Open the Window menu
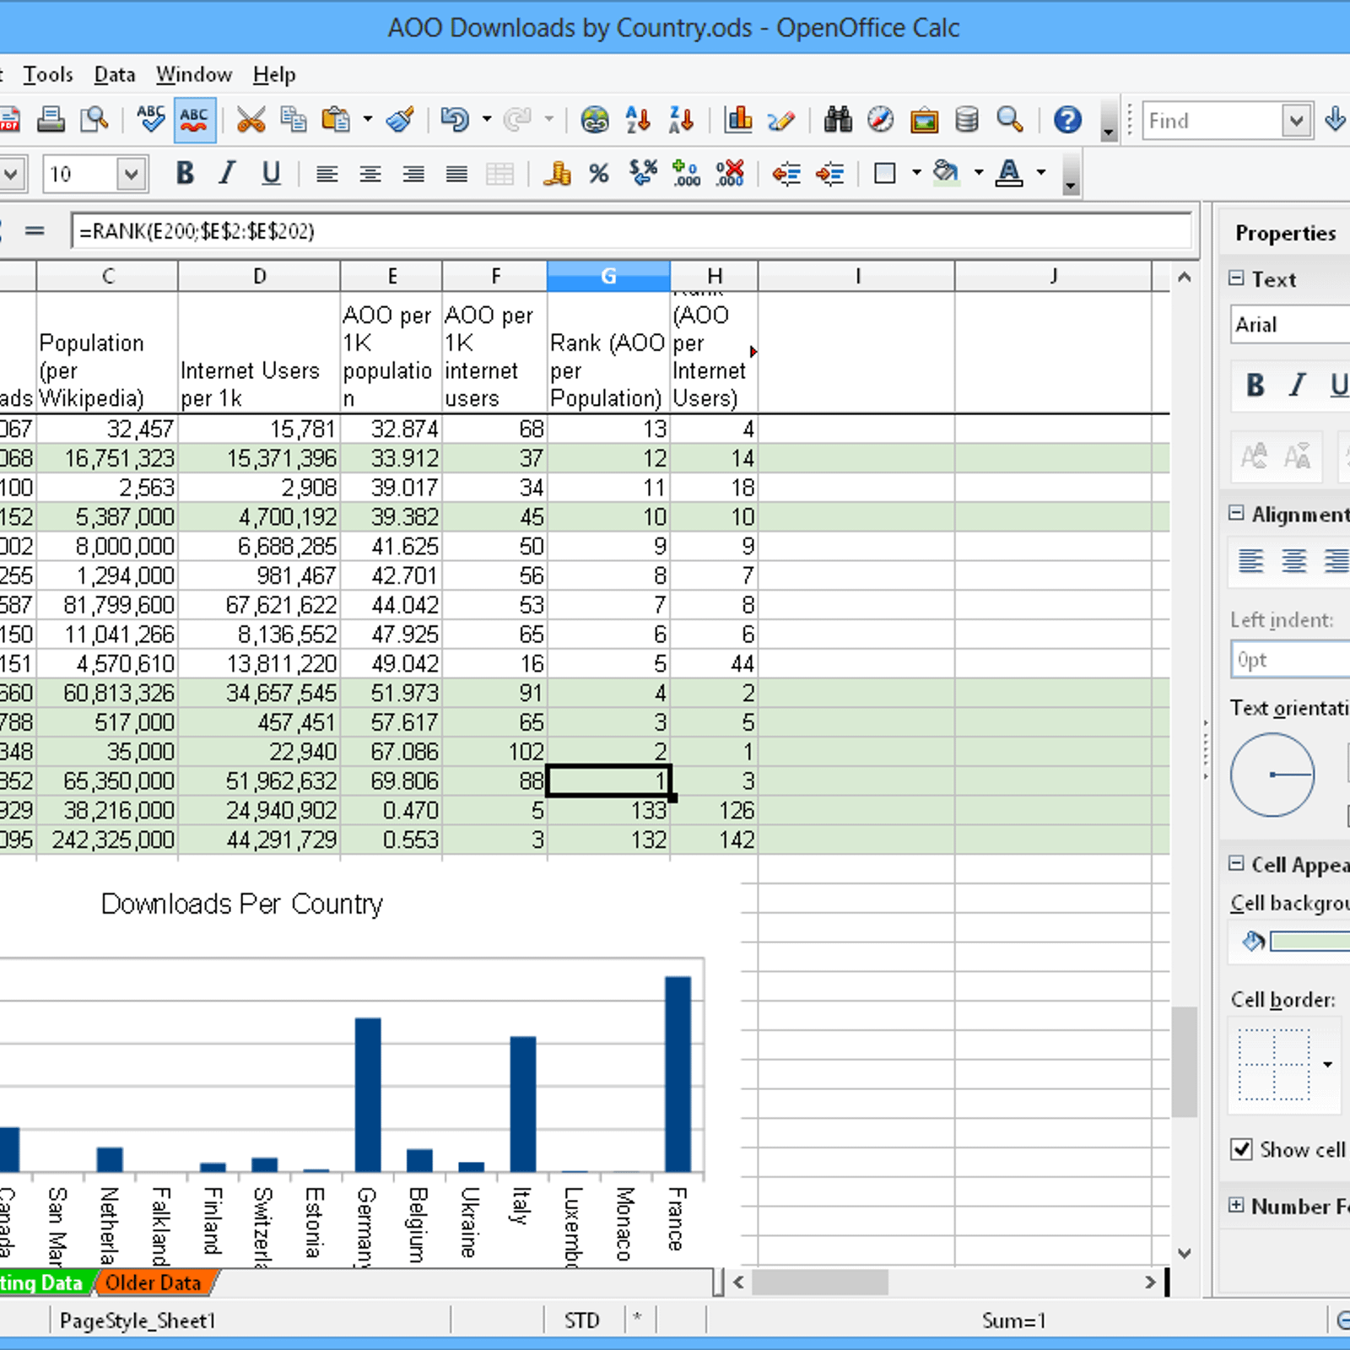This screenshot has width=1350, height=1350. [x=194, y=75]
